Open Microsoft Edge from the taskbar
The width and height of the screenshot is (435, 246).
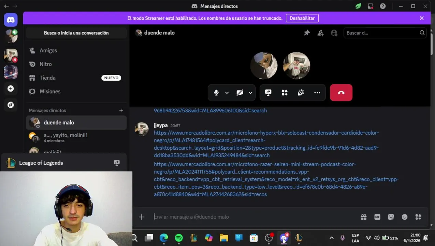[164, 238]
